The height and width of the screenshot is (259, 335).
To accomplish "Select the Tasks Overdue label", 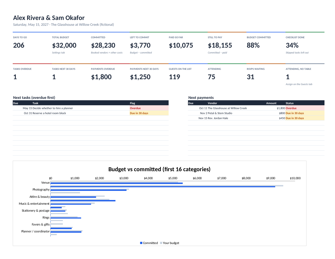I will [x=22, y=69].
